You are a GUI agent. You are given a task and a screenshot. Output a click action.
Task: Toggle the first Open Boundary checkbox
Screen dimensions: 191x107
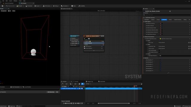[161, 60]
